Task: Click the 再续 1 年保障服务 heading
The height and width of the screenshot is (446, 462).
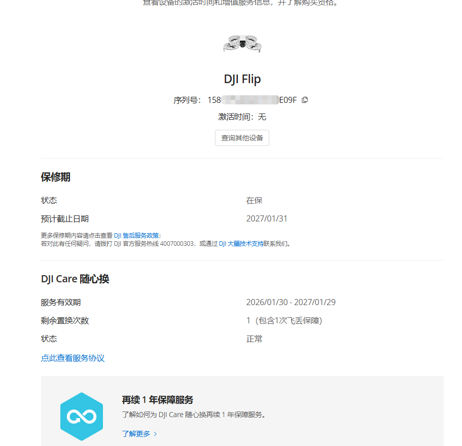Action: pyautogui.click(x=157, y=400)
